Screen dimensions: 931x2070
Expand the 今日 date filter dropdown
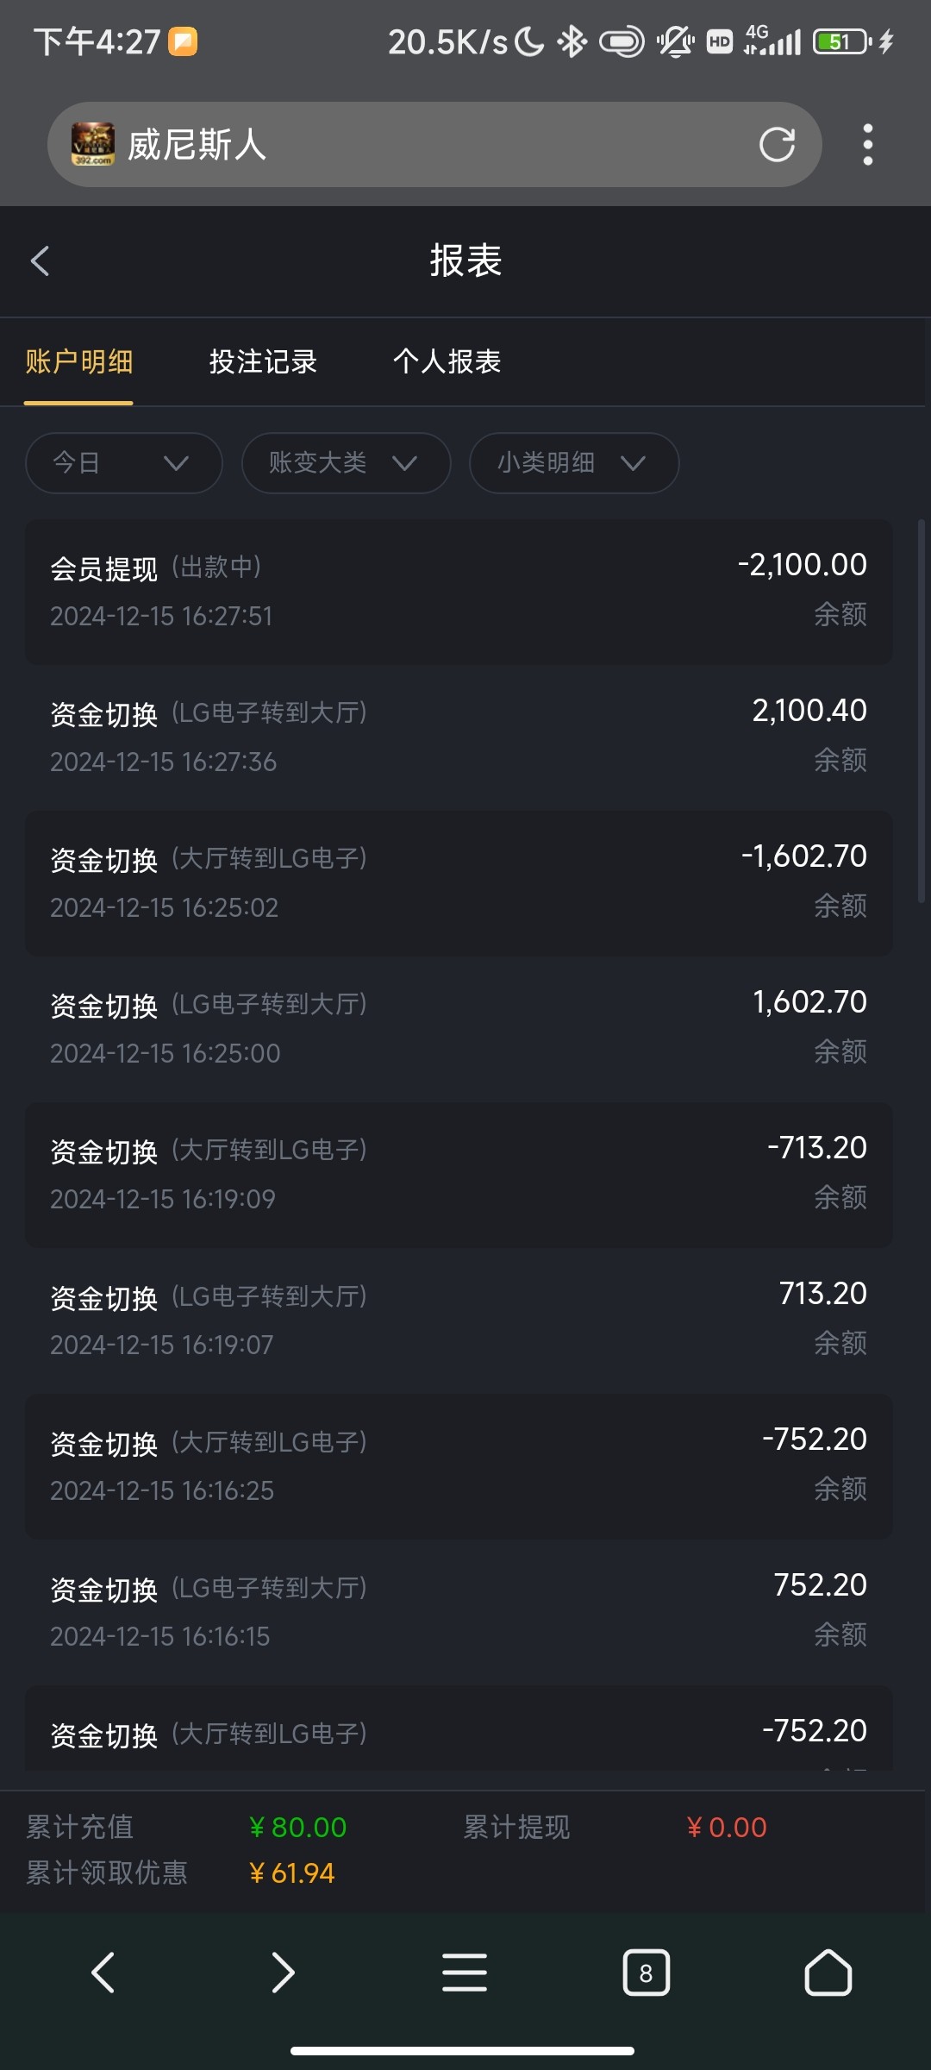click(x=124, y=463)
